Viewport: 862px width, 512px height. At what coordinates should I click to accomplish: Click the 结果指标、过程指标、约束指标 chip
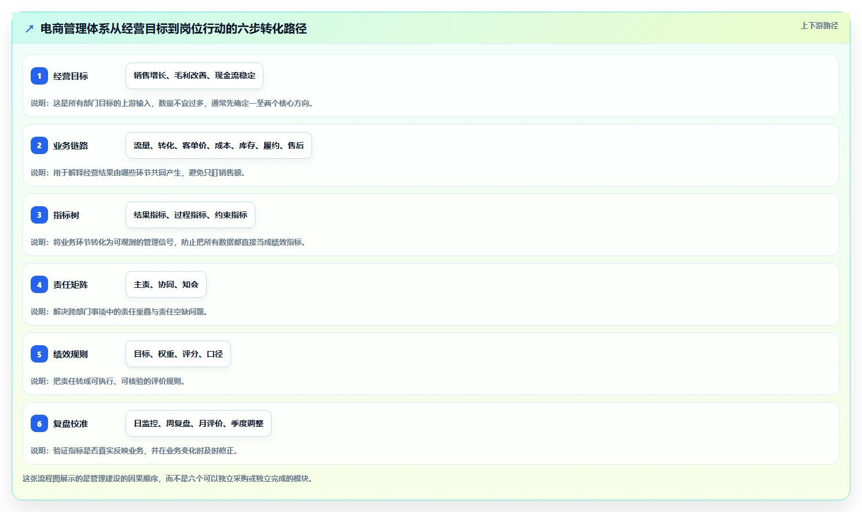[190, 215]
